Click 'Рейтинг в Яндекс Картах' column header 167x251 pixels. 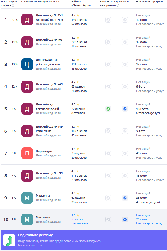(81, 3)
